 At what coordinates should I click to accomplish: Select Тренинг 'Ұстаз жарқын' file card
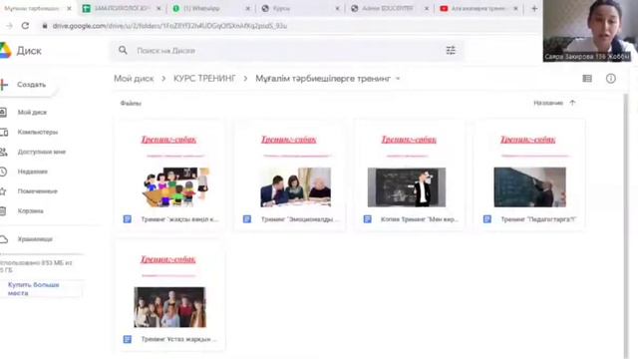coord(170,295)
